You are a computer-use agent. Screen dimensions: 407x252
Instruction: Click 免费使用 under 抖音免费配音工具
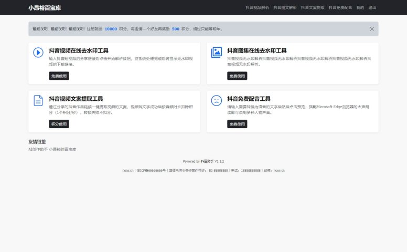click(x=237, y=124)
